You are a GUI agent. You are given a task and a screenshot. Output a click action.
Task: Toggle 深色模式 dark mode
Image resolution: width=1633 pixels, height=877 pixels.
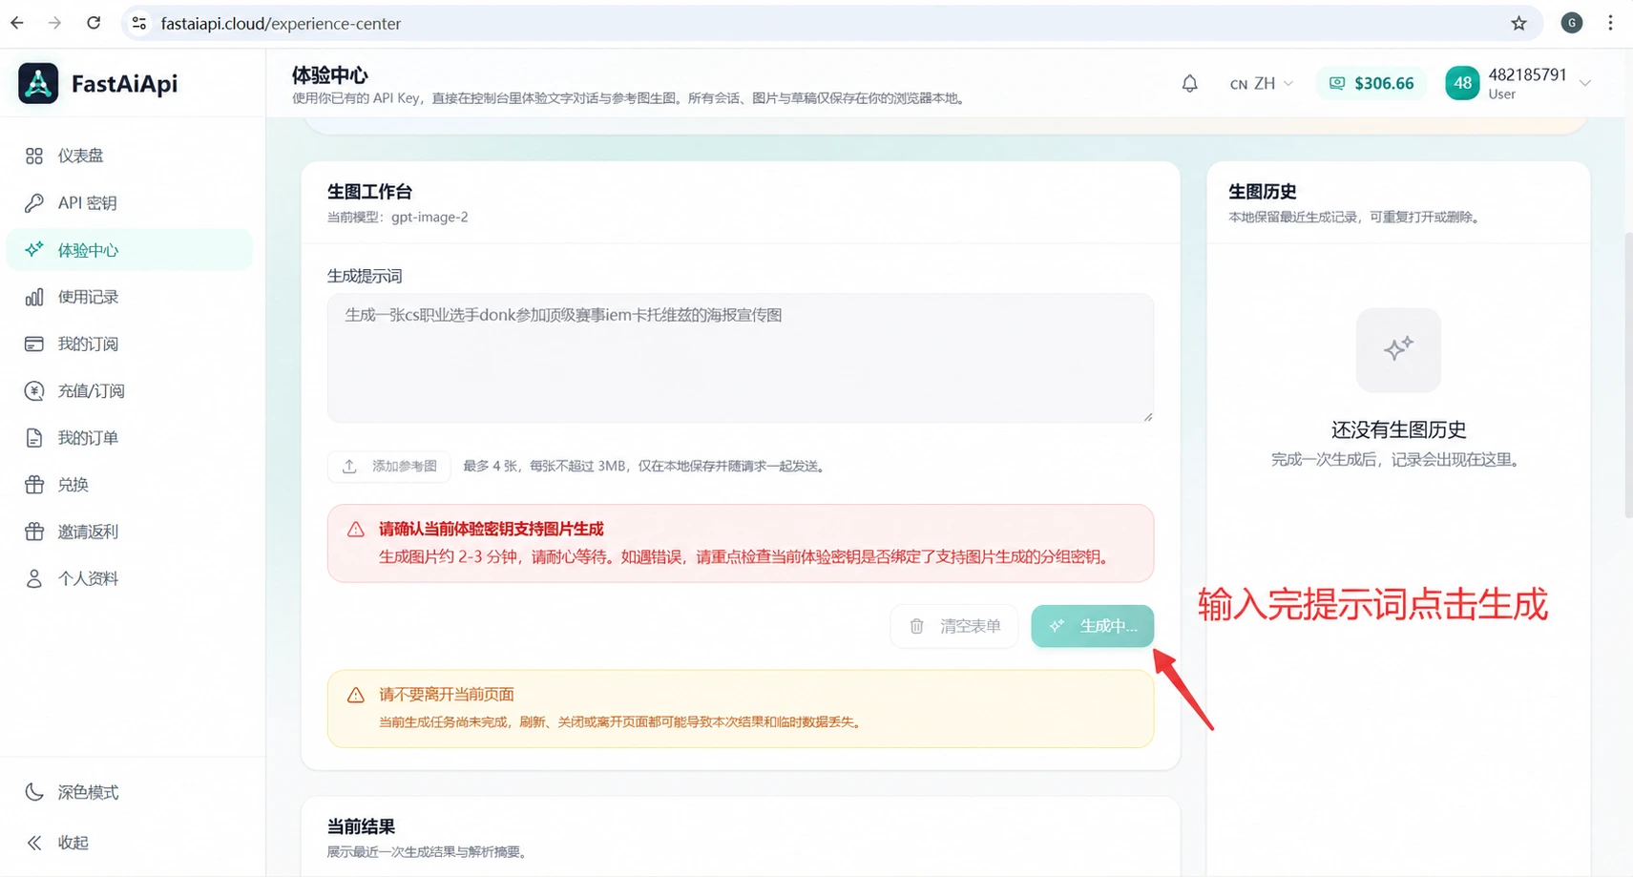pyautogui.click(x=129, y=792)
